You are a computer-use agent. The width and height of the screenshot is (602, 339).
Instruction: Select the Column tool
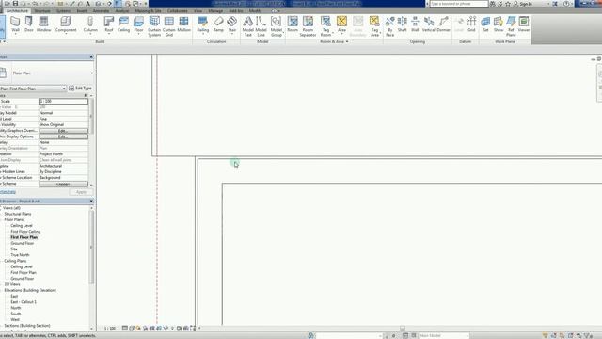point(90,24)
